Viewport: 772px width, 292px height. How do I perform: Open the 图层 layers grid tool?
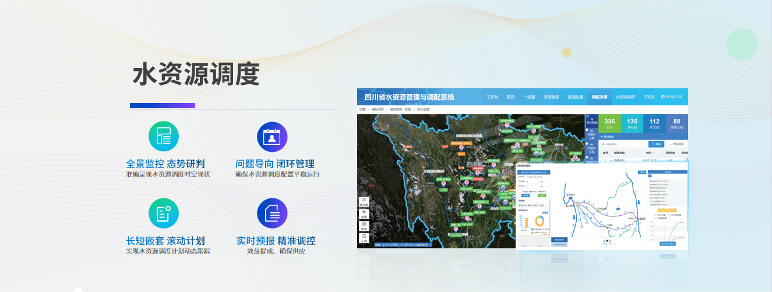[x=364, y=225]
